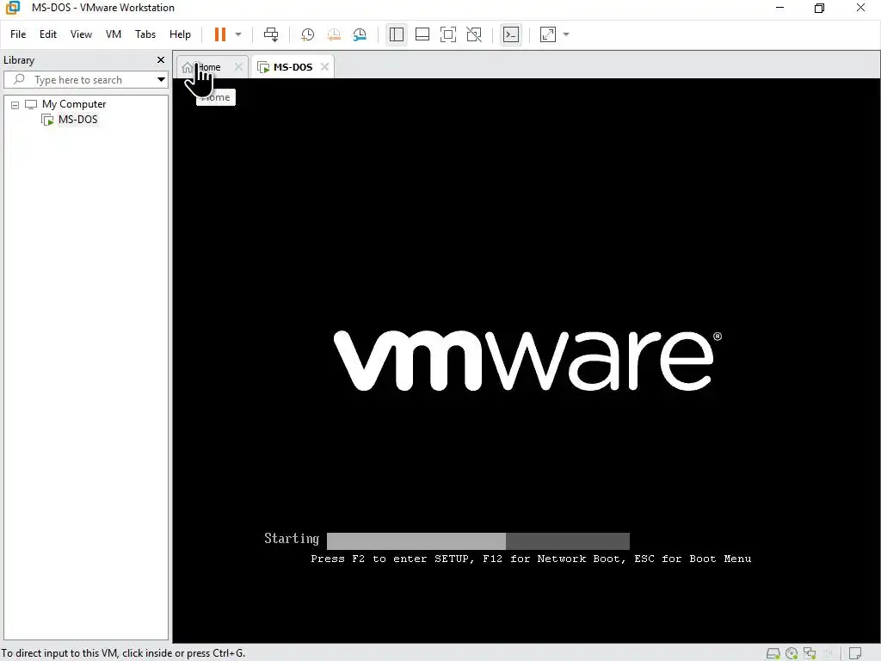This screenshot has height=661, width=881.
Task: Toggle the console view button
Action: [511, 34]
